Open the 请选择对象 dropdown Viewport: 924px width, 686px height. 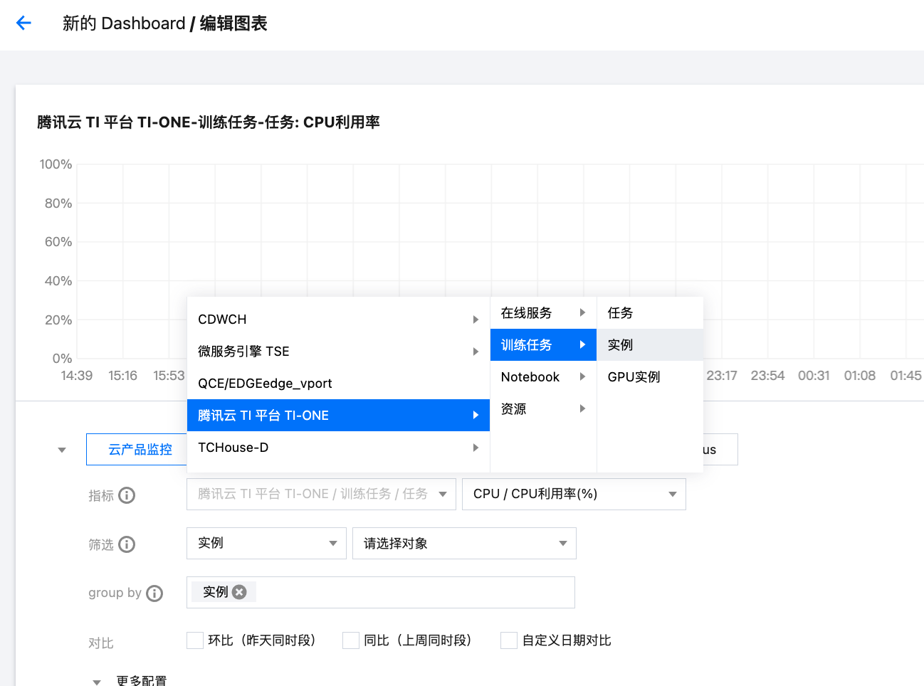click(464, 544)
